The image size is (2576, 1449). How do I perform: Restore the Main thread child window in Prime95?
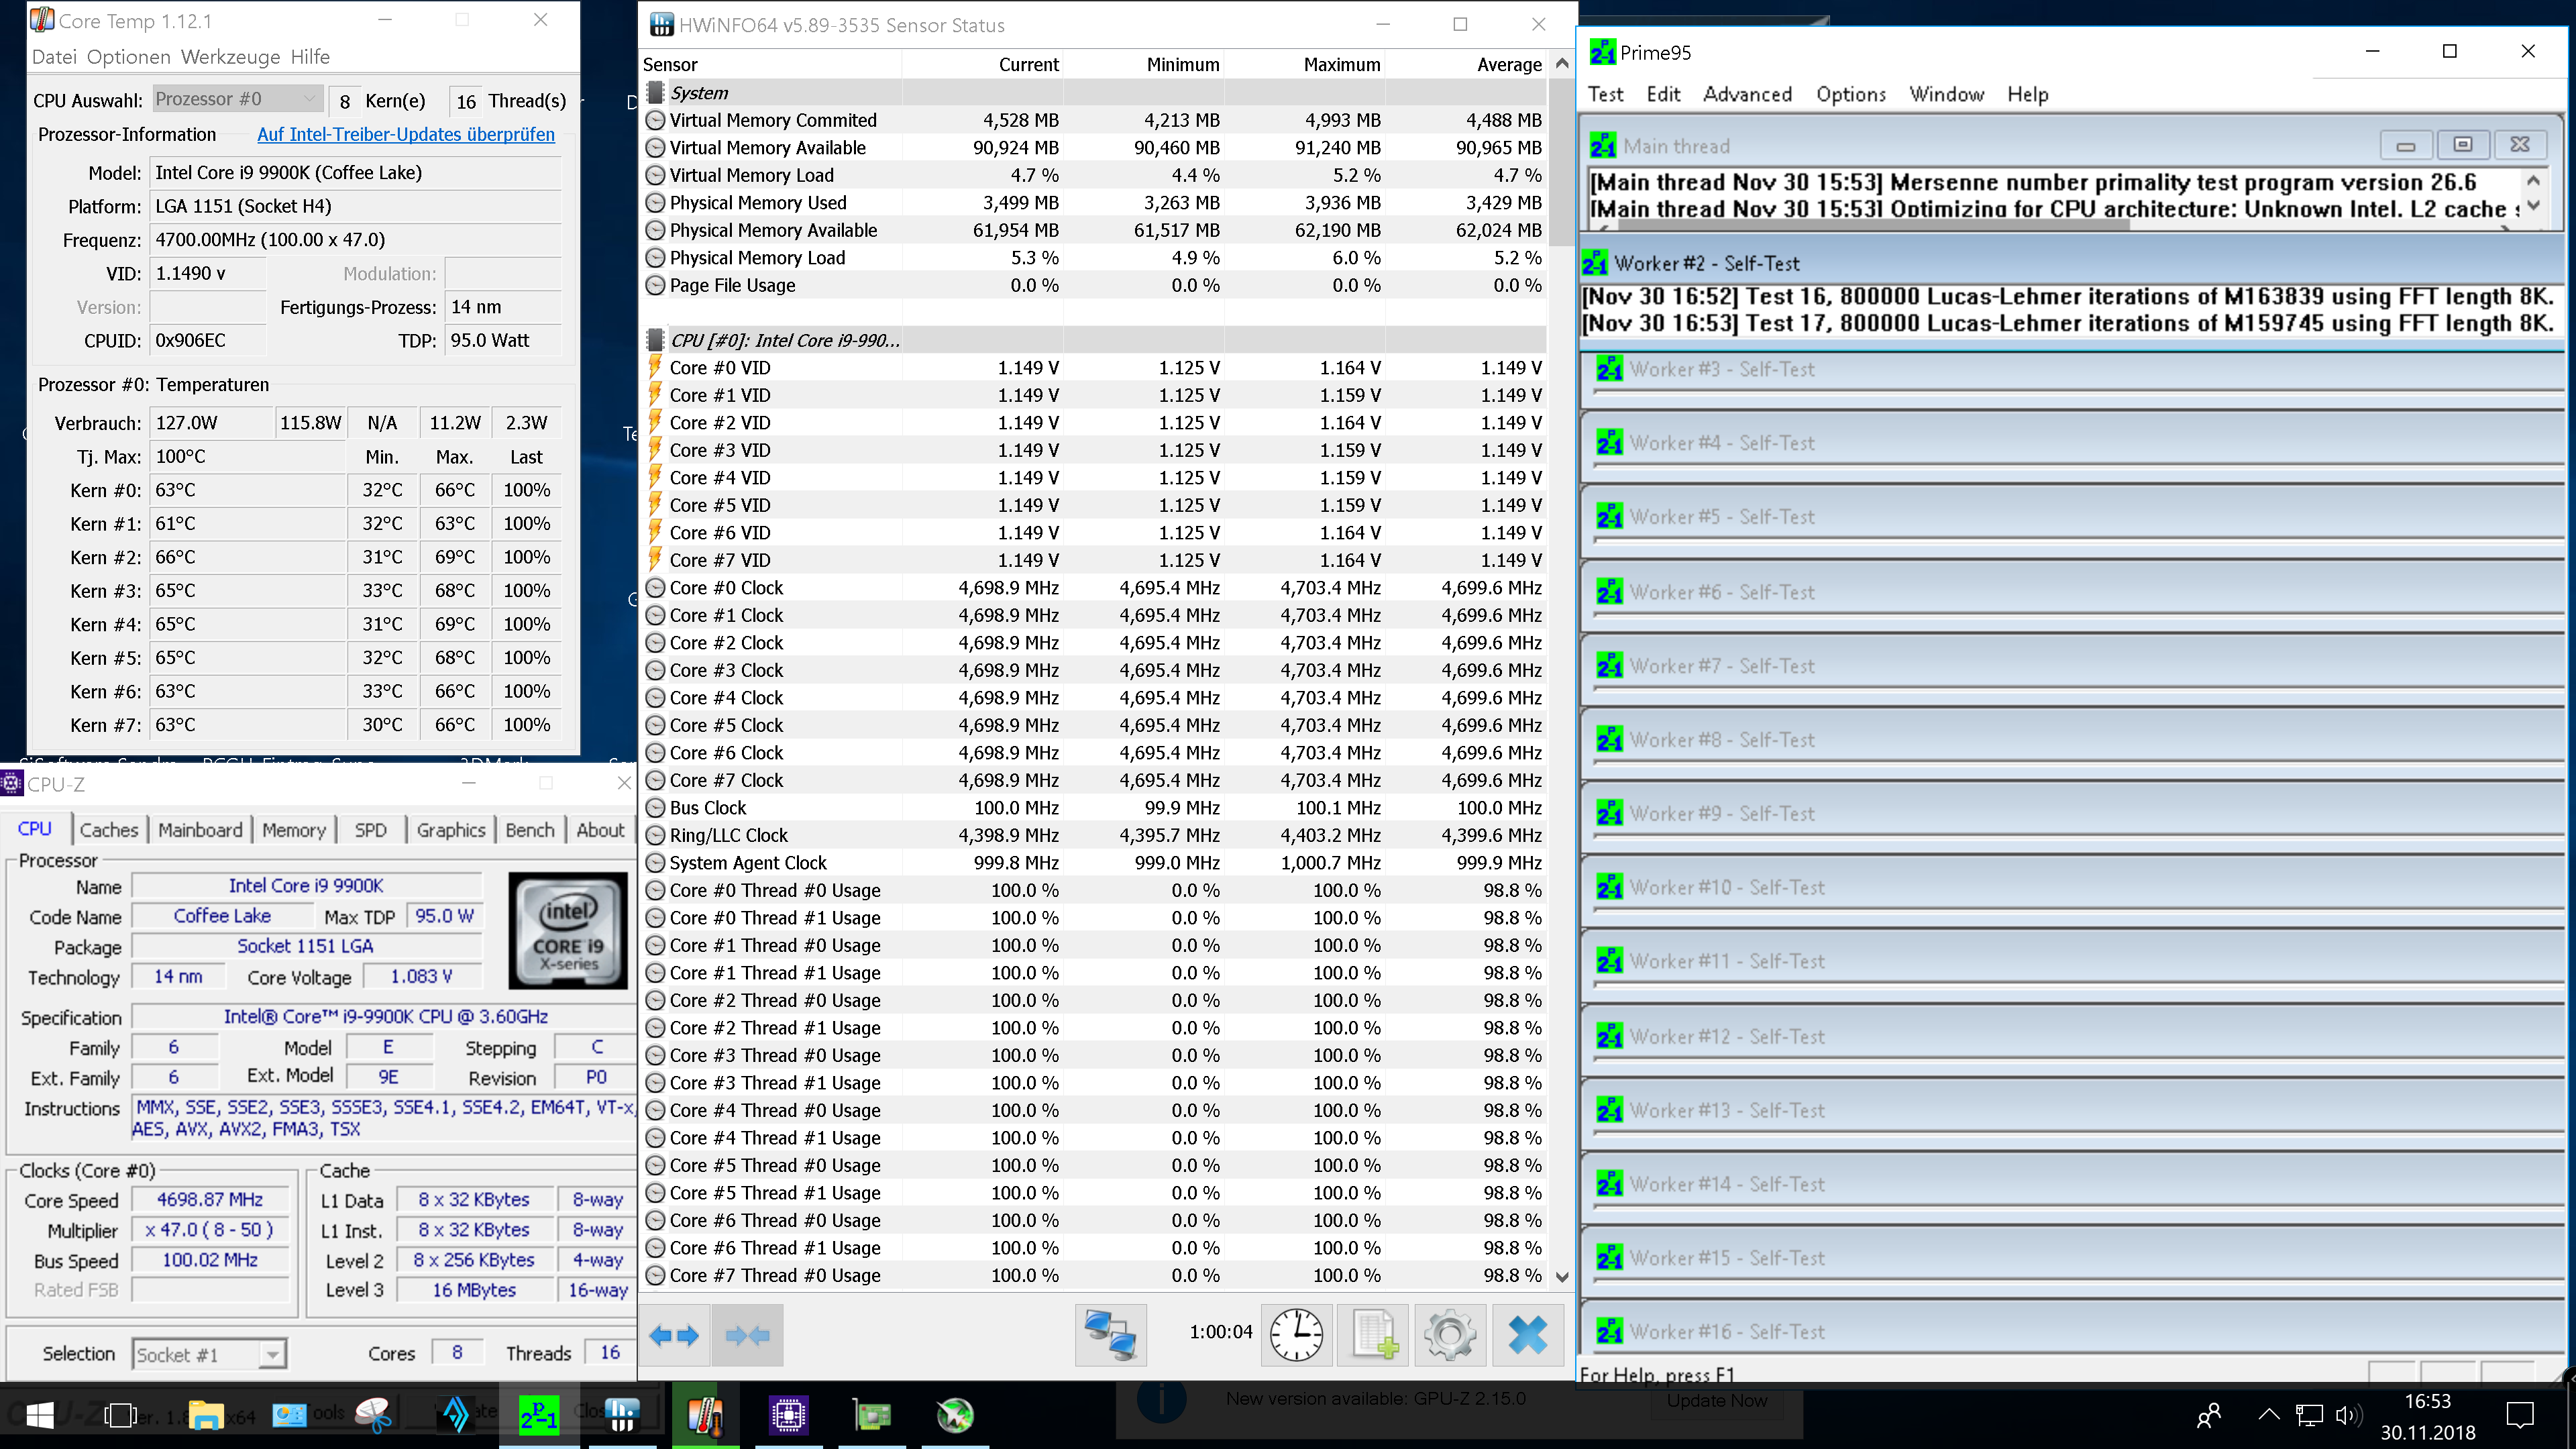coord(2462,145)
